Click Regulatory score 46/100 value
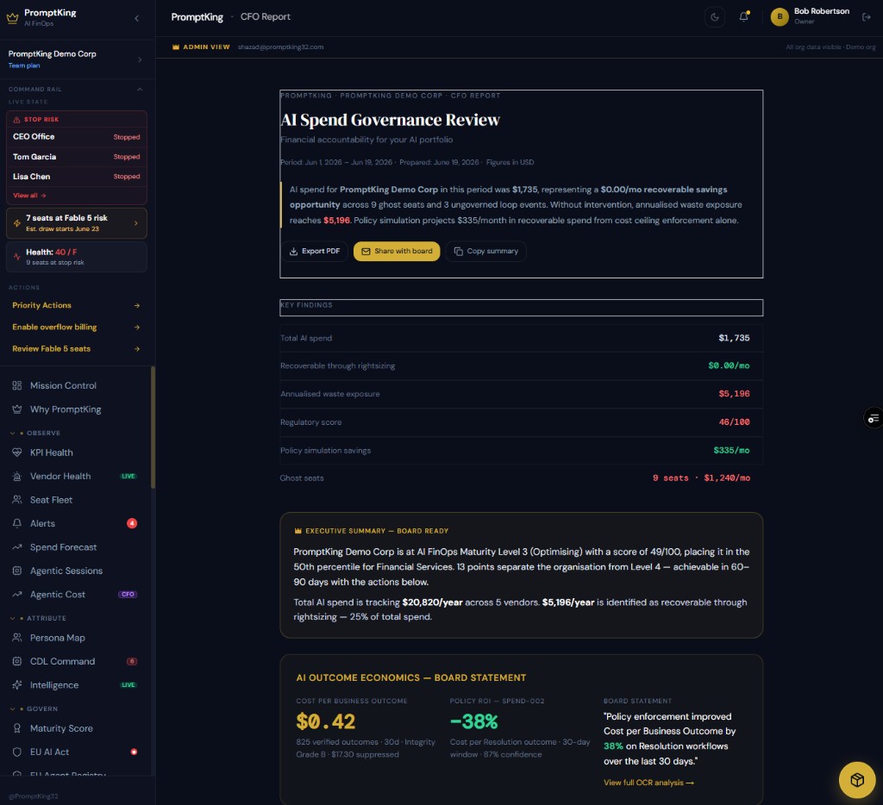The height and width of the screenshot is (805, 883). [734, 421]
